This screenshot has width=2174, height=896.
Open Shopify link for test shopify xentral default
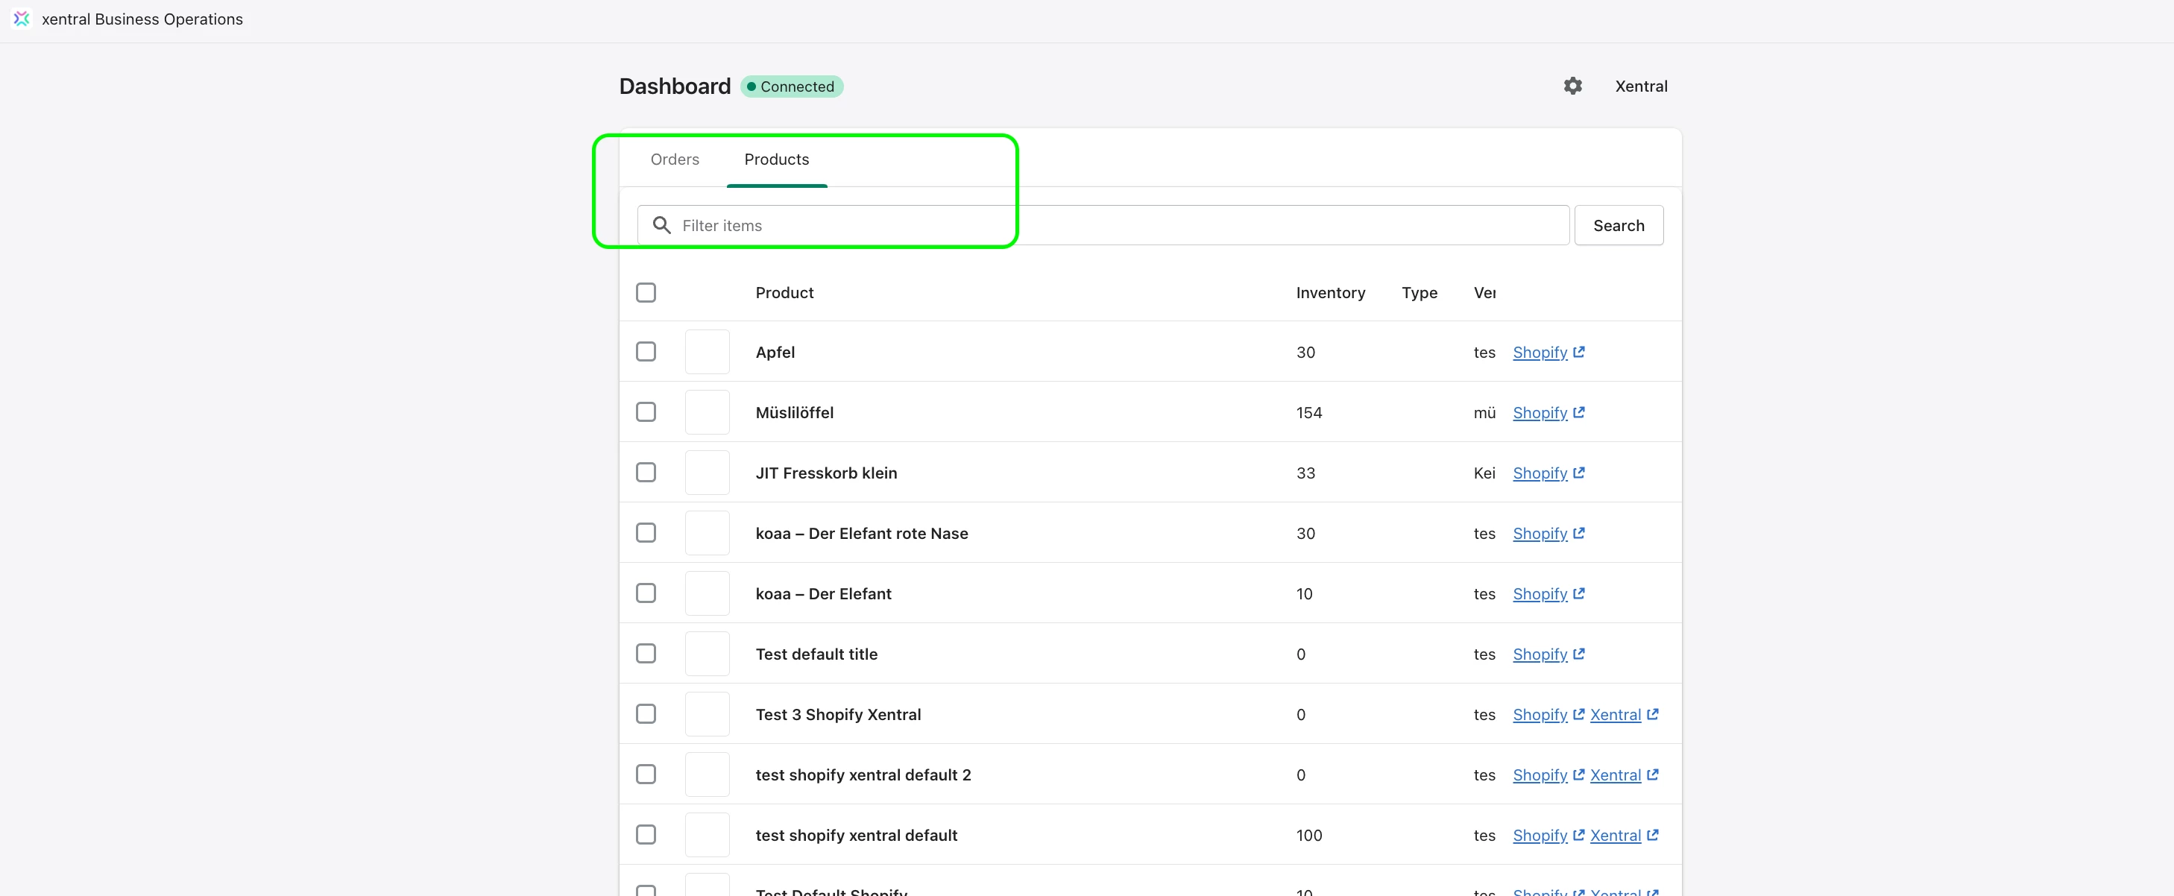pyautogui.click(x=1548, y=836)
